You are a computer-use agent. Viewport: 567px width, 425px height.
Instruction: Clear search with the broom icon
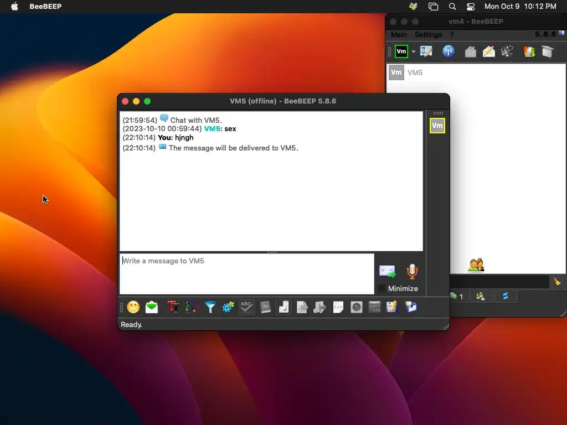coord(557,281)
